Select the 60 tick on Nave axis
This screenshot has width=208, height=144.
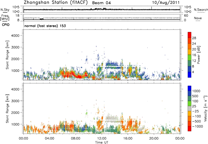[186, 16]
